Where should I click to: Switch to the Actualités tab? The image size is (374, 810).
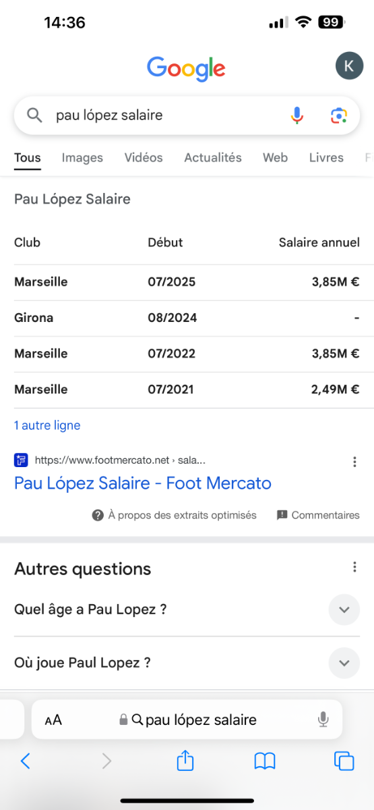click(213, 157)
